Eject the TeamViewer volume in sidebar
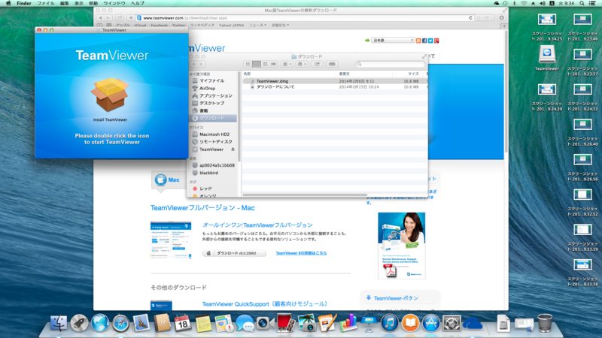 pos(233,149)
